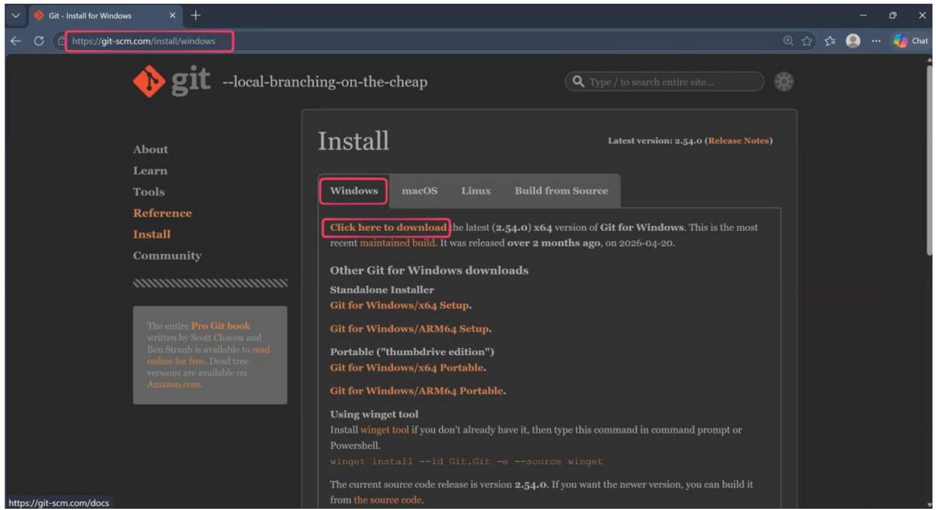Open a new browser tab with the plus icon
Viewport: 936px width, 510px height.
point(195,15)
